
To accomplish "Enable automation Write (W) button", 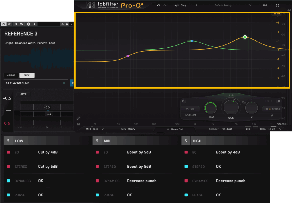I will pos(22,24).
